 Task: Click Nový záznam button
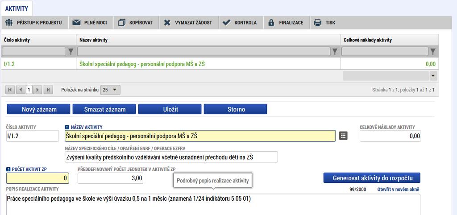coord(38,109)
